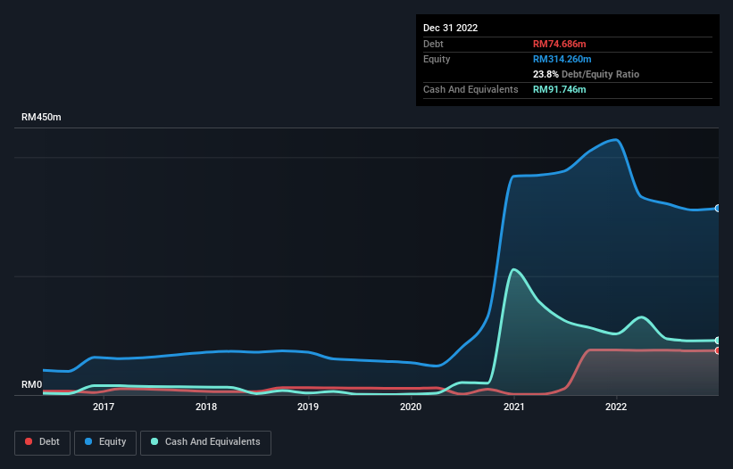
Task: Click the 23.8% Debt/Equity Ratio text
Action: (586, 74)
